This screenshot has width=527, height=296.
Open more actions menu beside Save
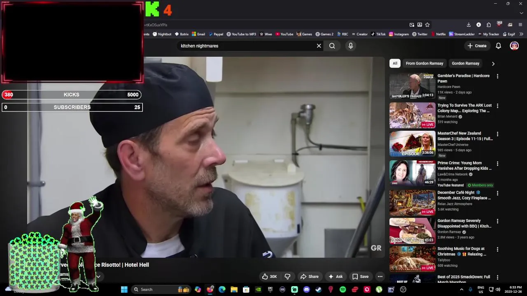(x=380, y=277)
